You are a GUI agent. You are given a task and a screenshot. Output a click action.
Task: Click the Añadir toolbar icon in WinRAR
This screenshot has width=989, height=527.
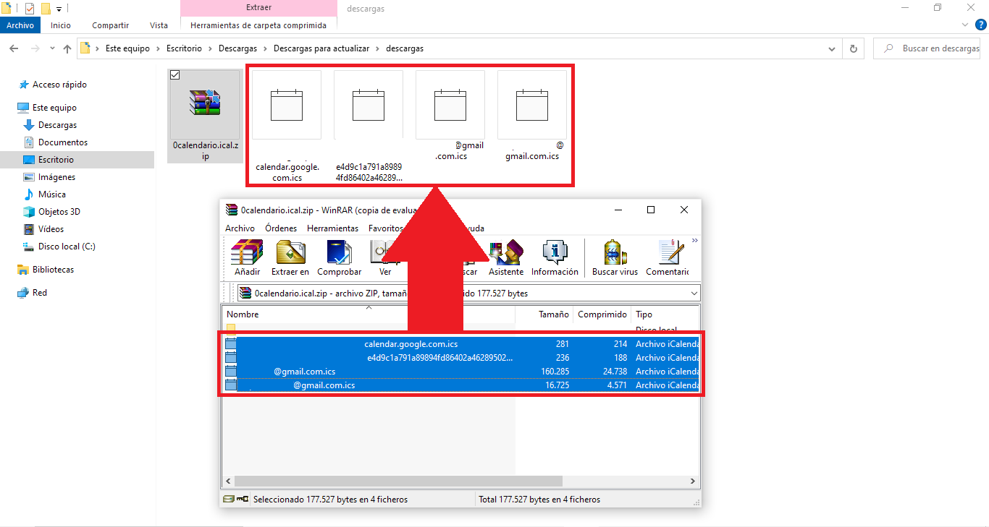coord(247,258)
